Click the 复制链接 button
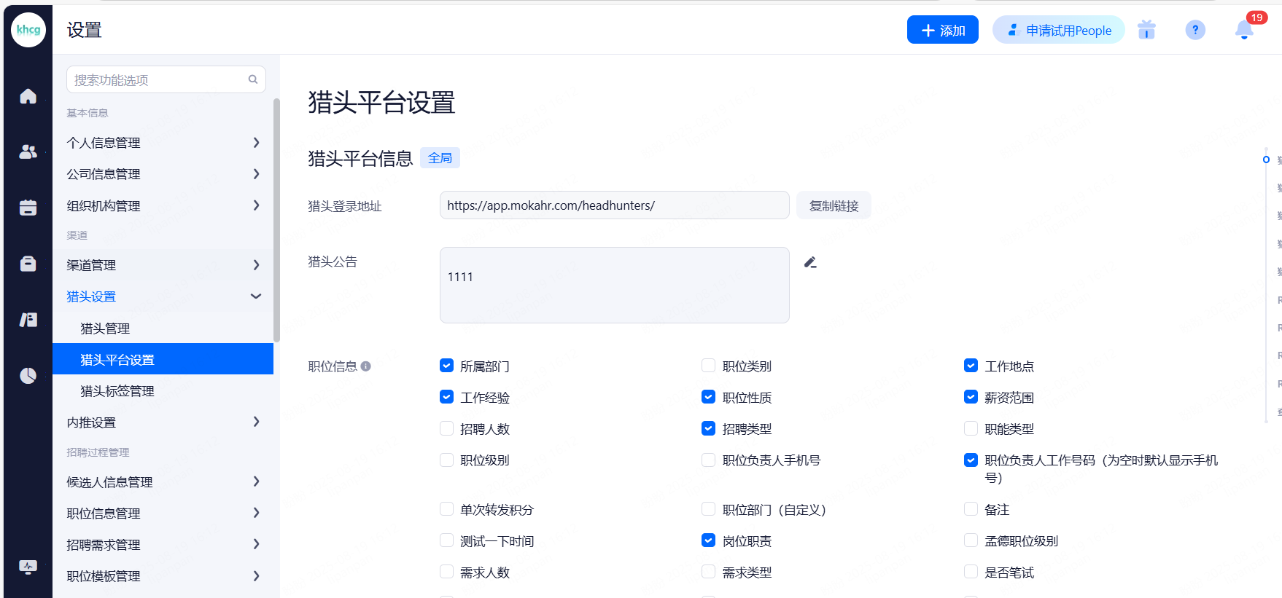 [834, 206]
